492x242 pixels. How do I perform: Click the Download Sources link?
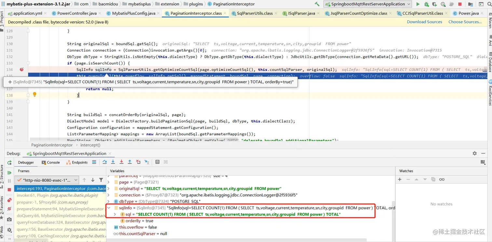[424, 21]
